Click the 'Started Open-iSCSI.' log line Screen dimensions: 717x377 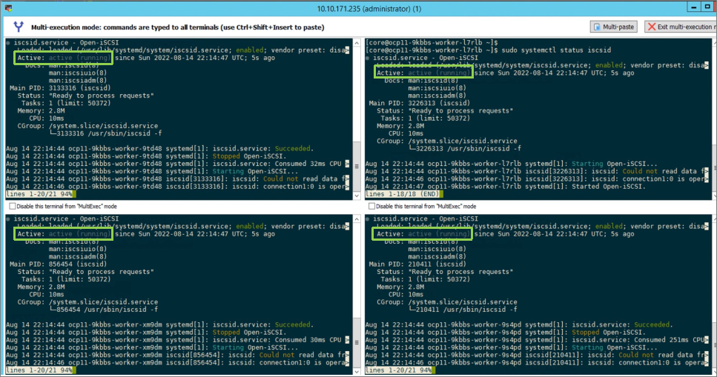[x=505, y=187]
